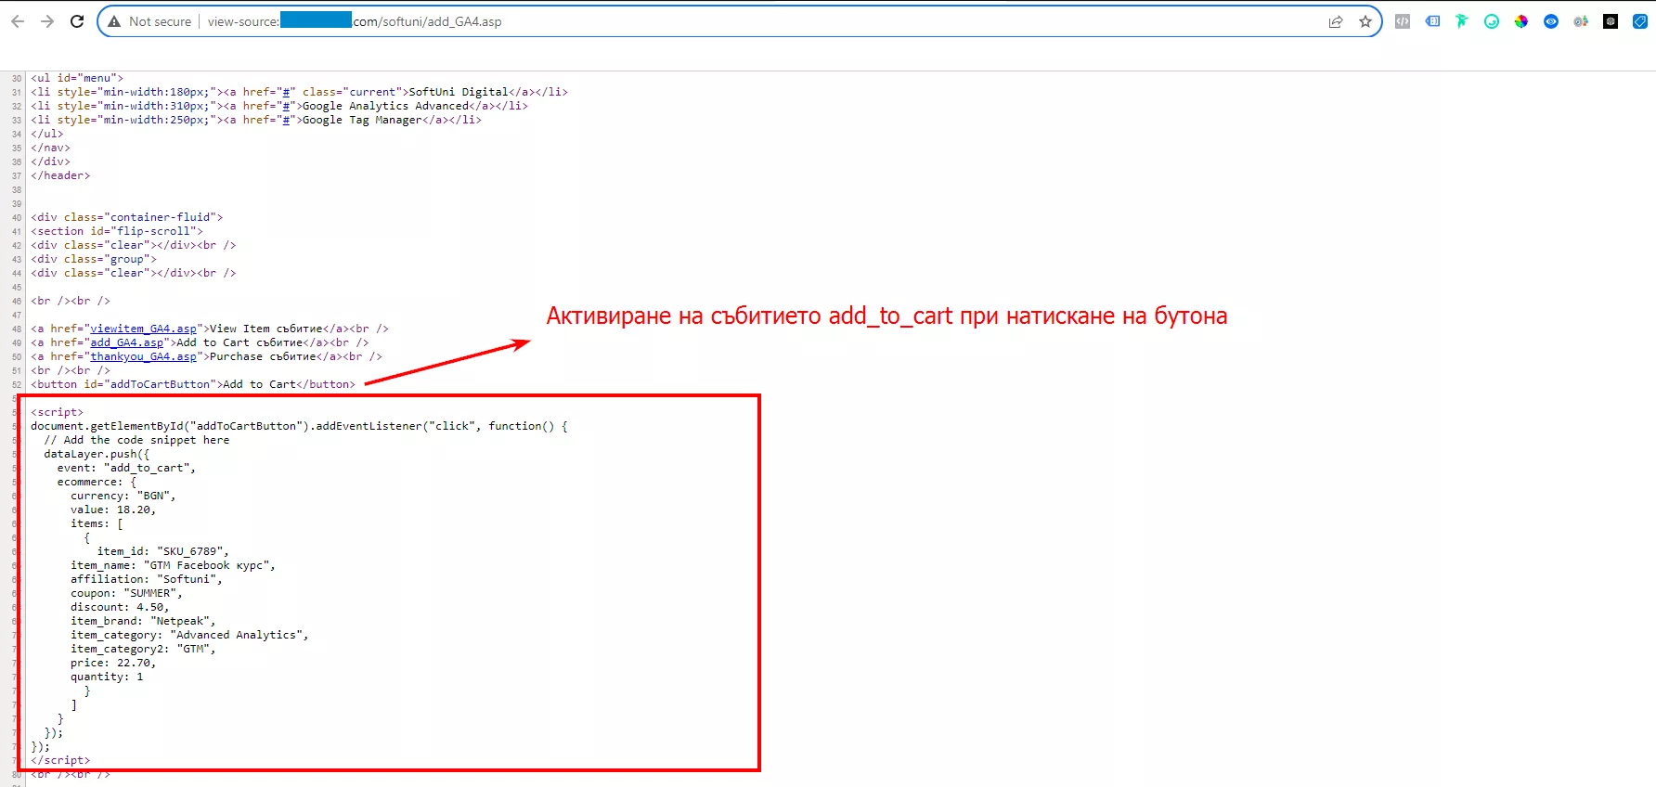Open the black square extension icon
This screenshot has width=1656, height=787.
pos(1611,21)
